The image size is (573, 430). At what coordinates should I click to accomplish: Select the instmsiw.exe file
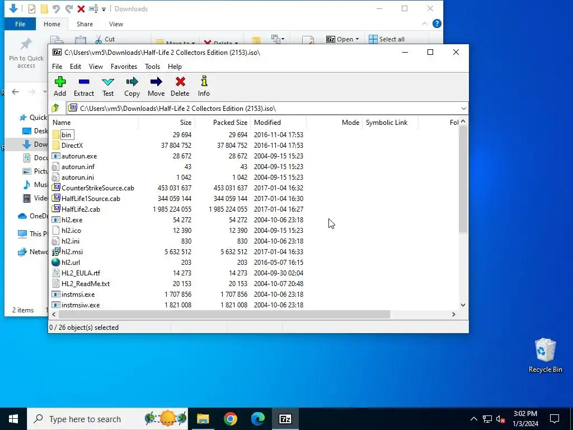point(81,305)
